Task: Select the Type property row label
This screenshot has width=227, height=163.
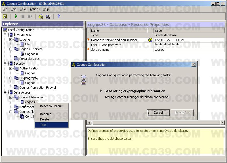Action: (94, 35)
